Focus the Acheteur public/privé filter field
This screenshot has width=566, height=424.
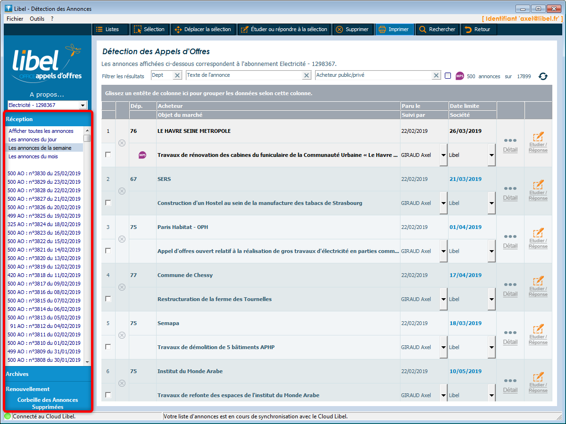coord(374,75)
